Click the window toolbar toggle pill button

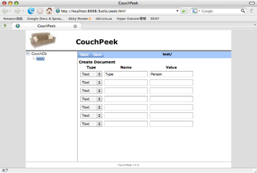pos(252,3)
